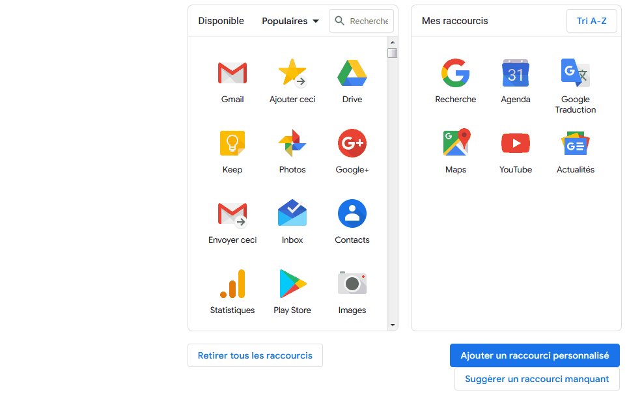
Task: Sort shortcuts with Tri A-Z button
Action: point(592,21)
